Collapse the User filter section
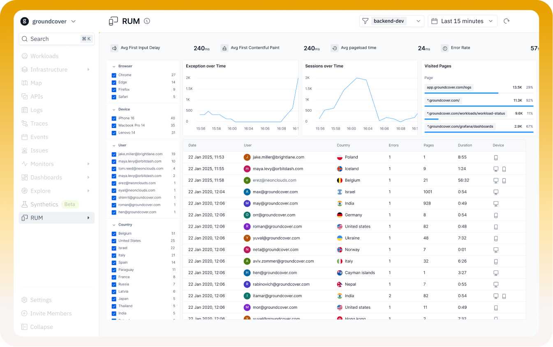Image resolution: width=553 pixels, height=347 pixels. tap(114, 145)
